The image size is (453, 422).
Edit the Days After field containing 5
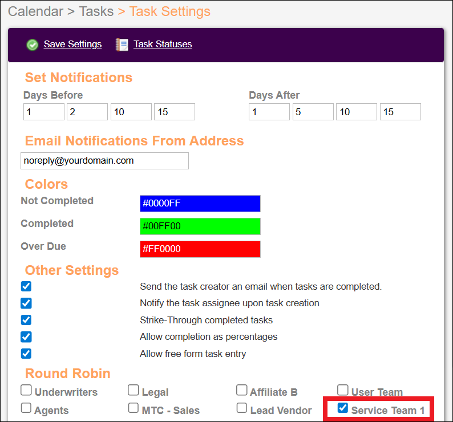pos(313,112)
